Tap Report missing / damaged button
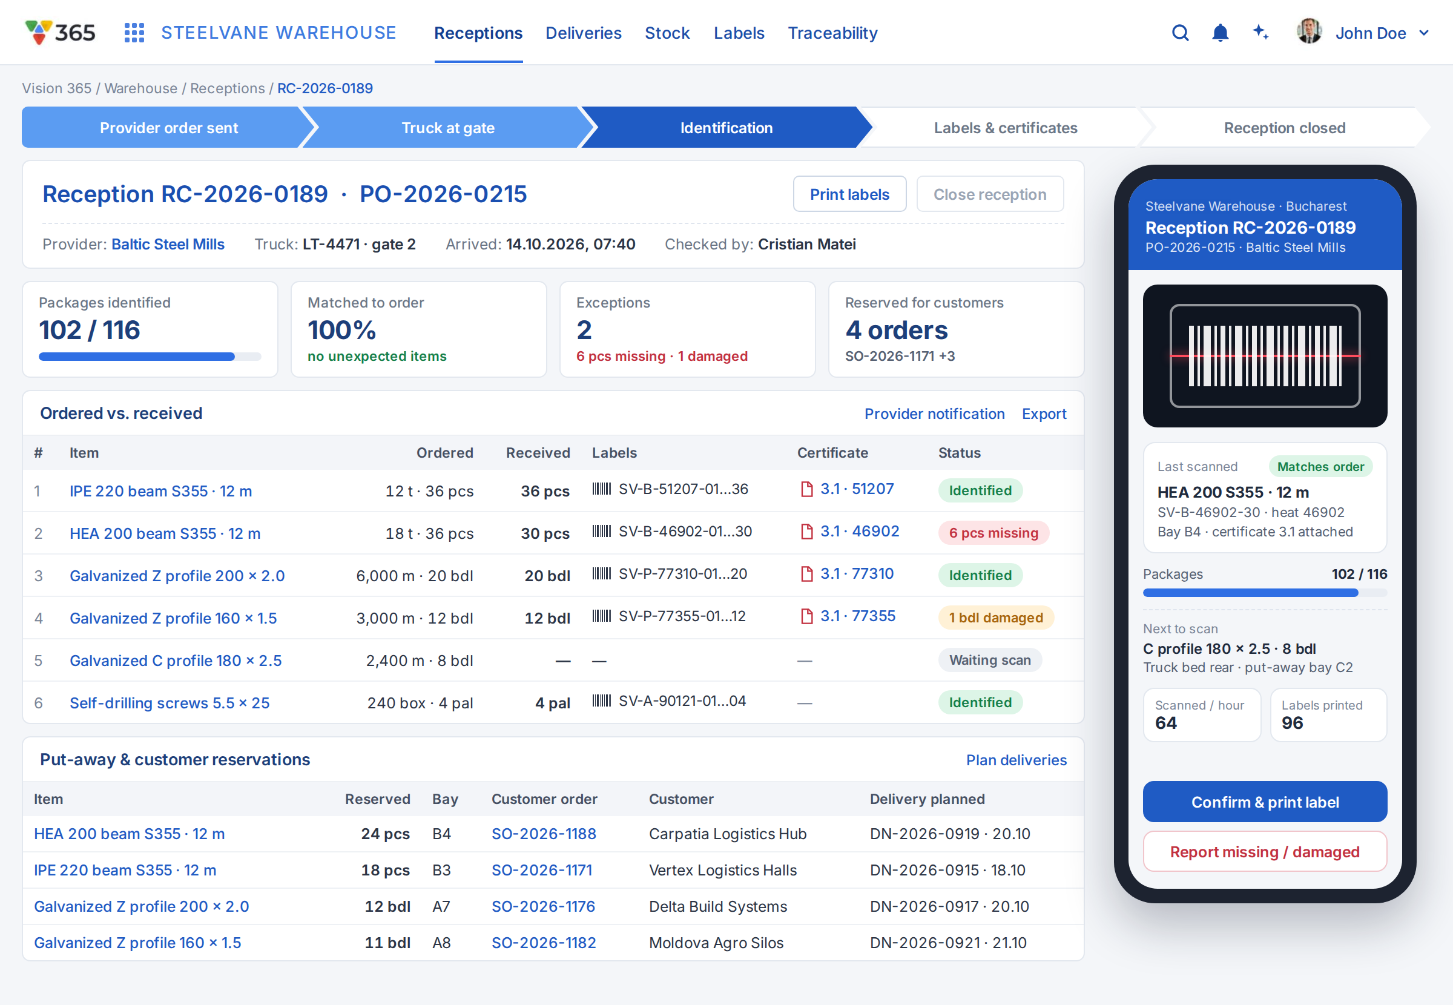This screenshot has height=1005, width=1453. [x=1264, y=851]
